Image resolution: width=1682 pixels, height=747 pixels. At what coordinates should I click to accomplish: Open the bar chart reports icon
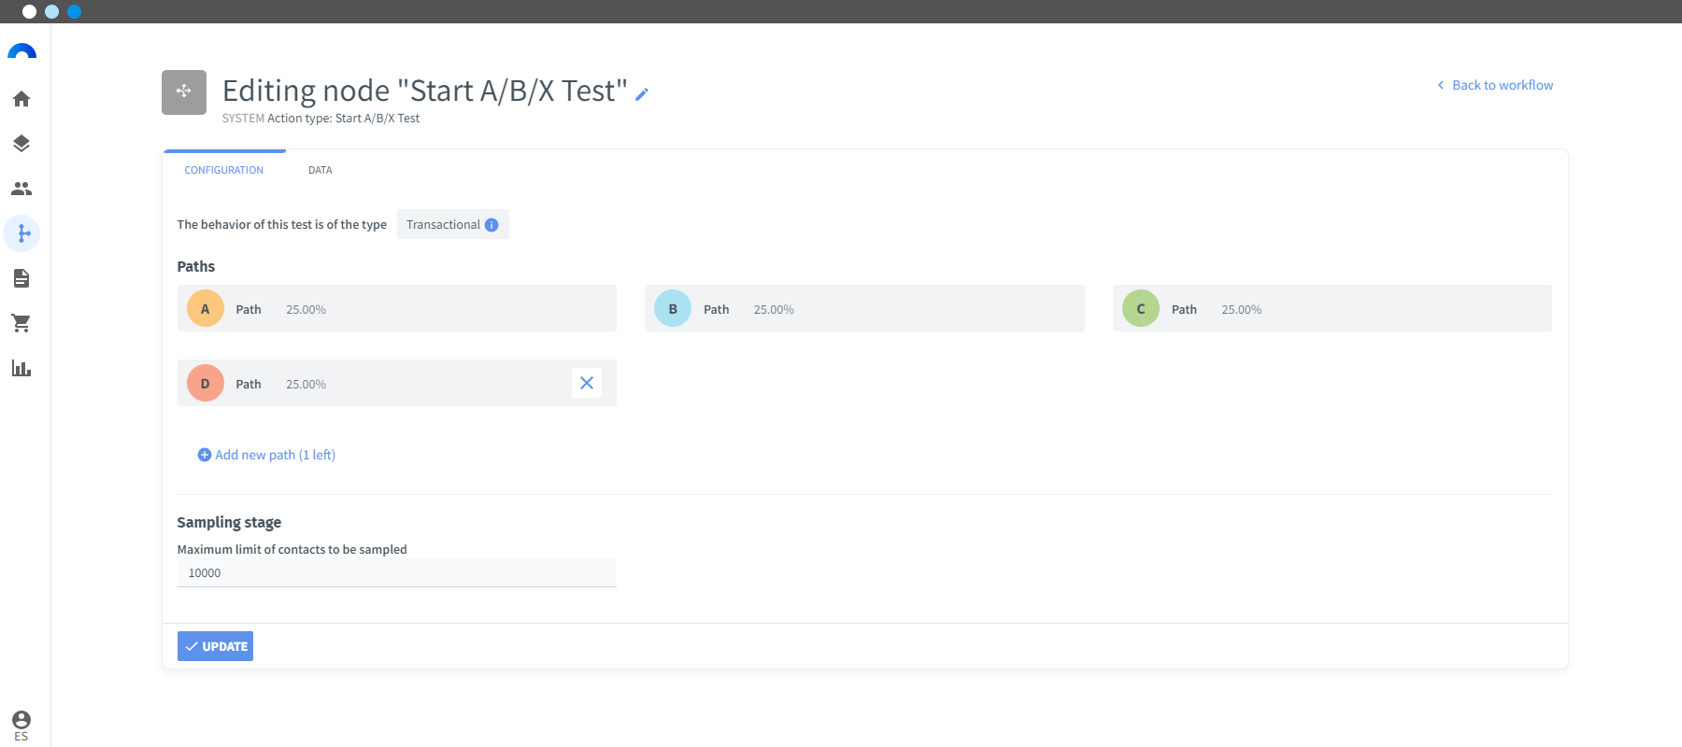tap(21, 368)
